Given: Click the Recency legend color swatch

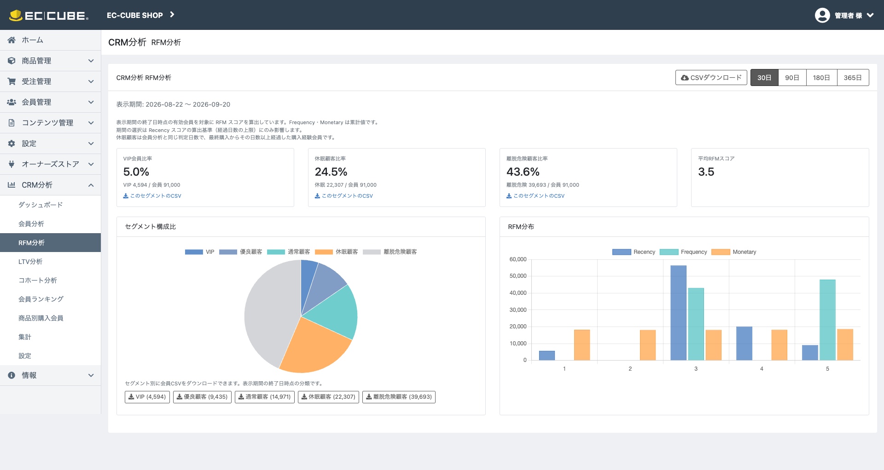Looking at the screenshot, I should click(x=622, y=252).
